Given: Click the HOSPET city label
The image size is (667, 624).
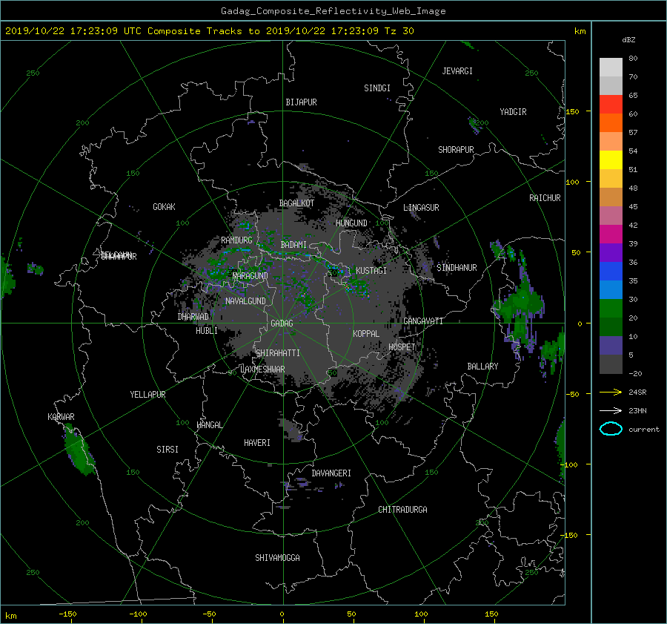Looking at the screenshot, I should click(x=402, y=347).
